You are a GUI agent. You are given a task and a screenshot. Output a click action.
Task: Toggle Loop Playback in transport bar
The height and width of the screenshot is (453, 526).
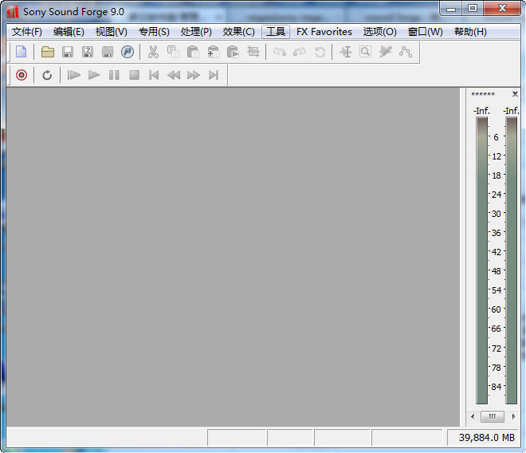tap(47, 75)
